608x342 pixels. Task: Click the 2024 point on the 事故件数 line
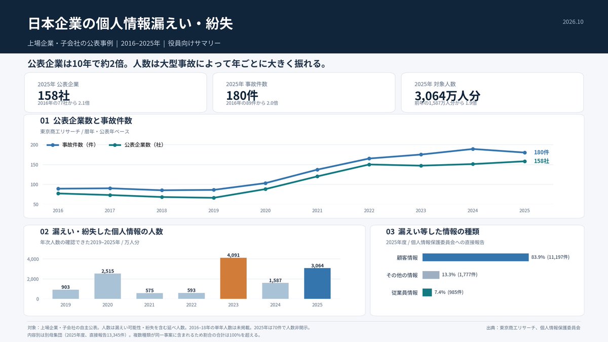coord(473,149)
